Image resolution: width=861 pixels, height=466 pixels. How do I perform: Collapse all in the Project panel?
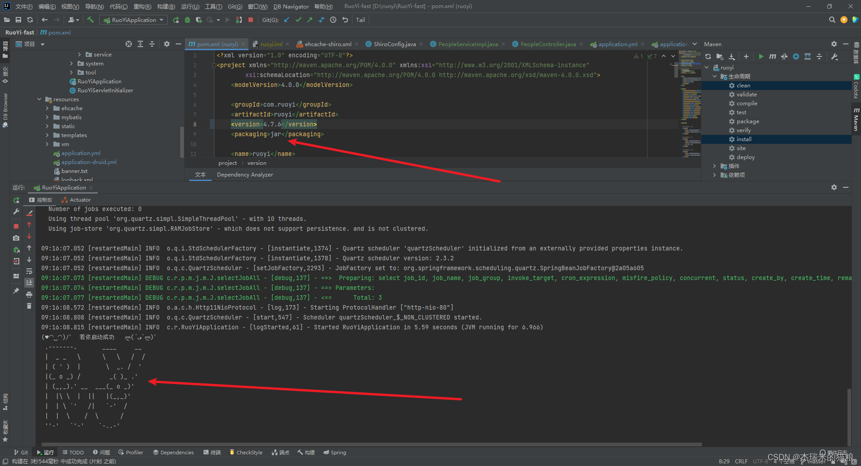[152, 44]
